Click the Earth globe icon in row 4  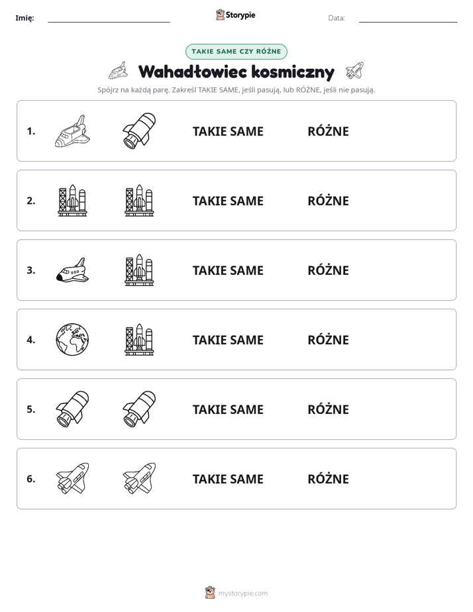point(72,340)
